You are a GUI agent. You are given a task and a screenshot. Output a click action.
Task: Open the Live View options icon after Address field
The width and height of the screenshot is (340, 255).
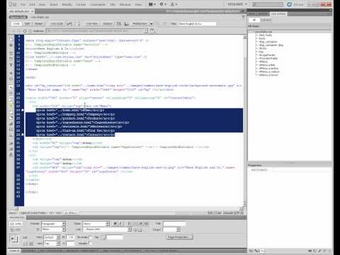[x=152, y=30]
